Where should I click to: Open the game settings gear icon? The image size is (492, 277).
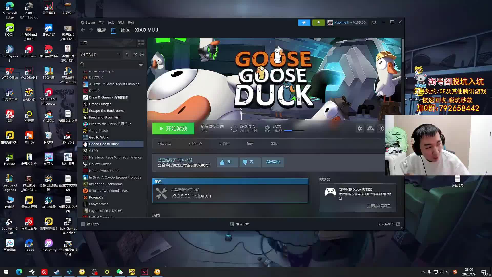[x=360, y=128]
